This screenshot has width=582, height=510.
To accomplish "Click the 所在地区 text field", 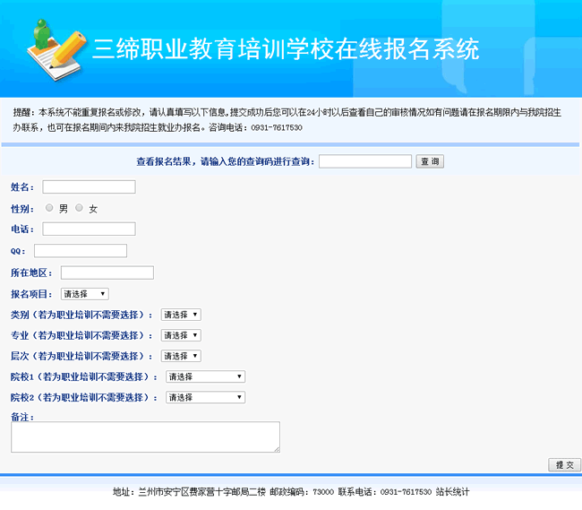I will point(107,272).
